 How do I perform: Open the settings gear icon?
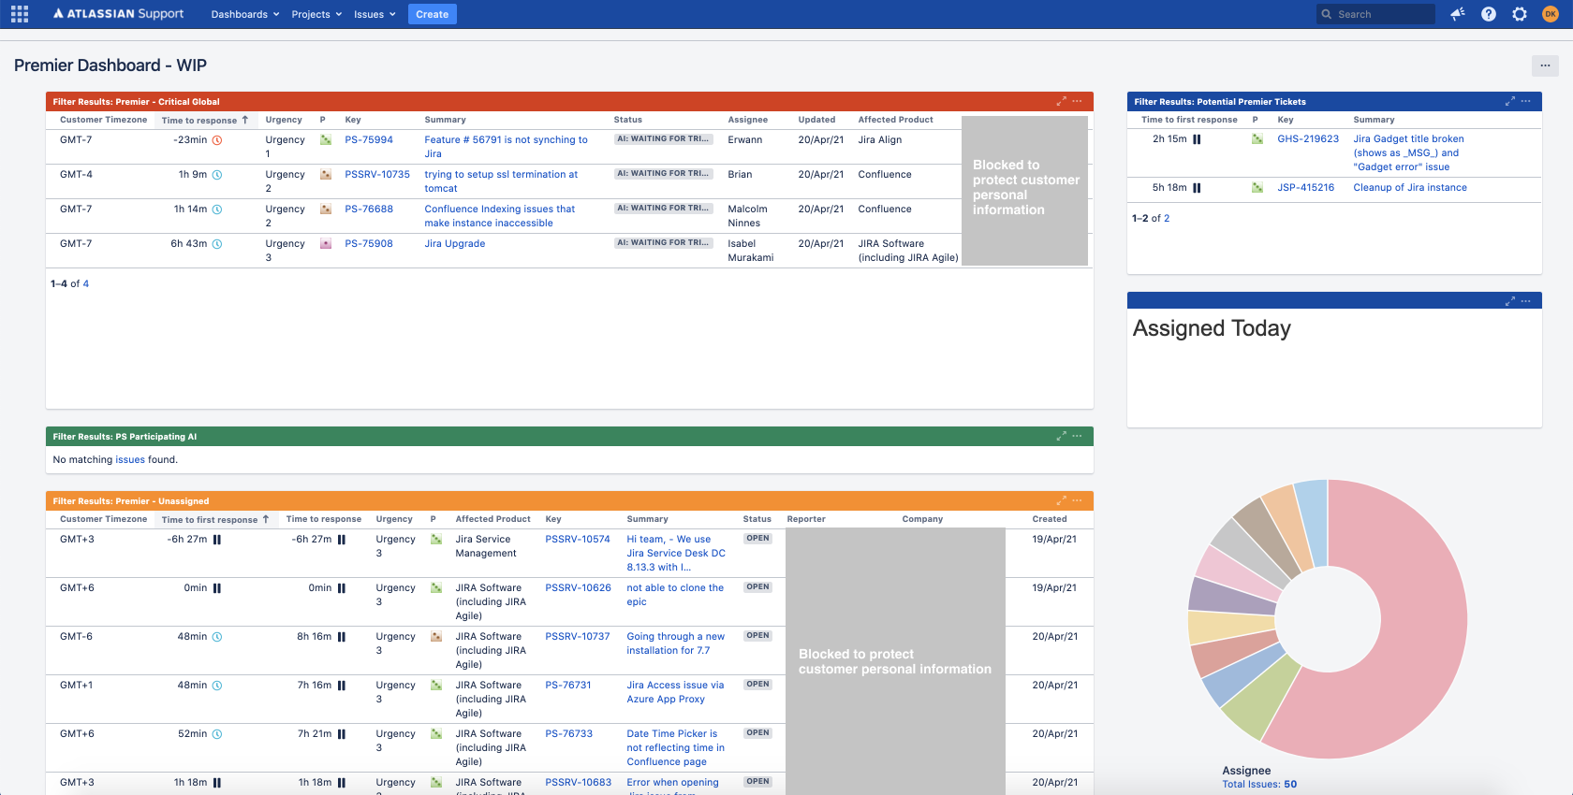pos(1520,14)
